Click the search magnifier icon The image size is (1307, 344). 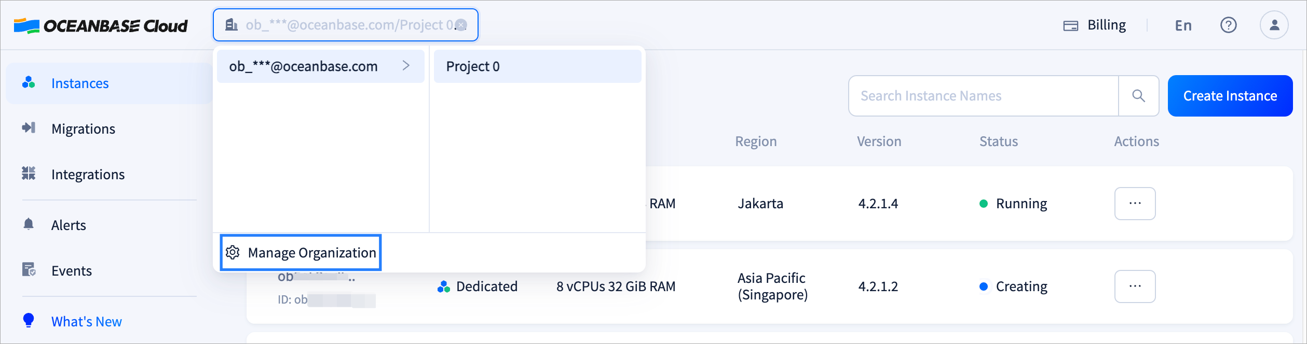[x=1138, y=96]
